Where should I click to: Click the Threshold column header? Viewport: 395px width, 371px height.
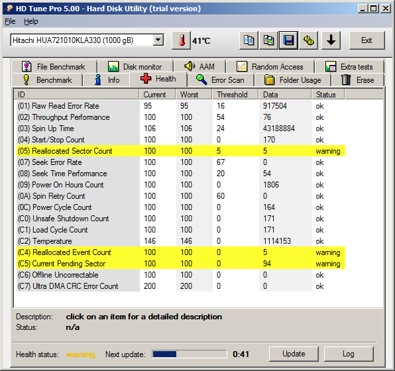point(235,95)
